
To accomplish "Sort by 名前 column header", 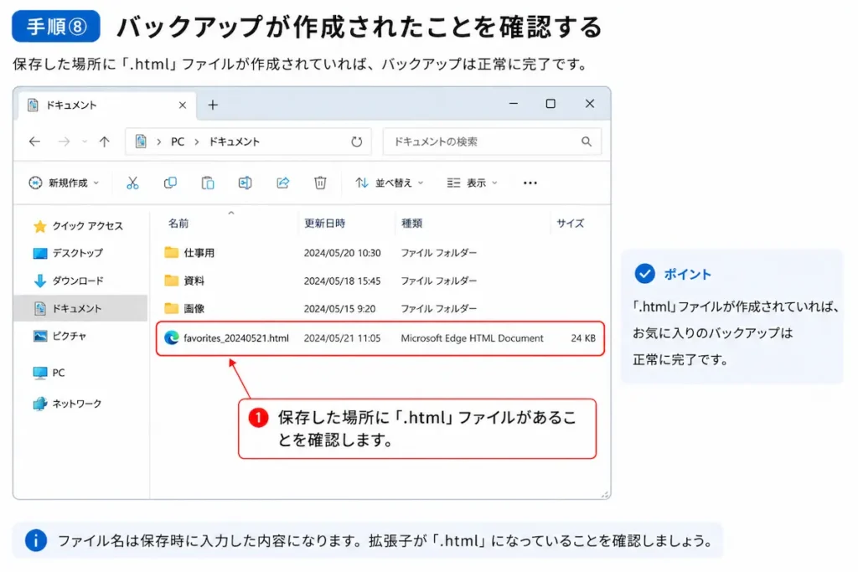I will coord(178,223).
